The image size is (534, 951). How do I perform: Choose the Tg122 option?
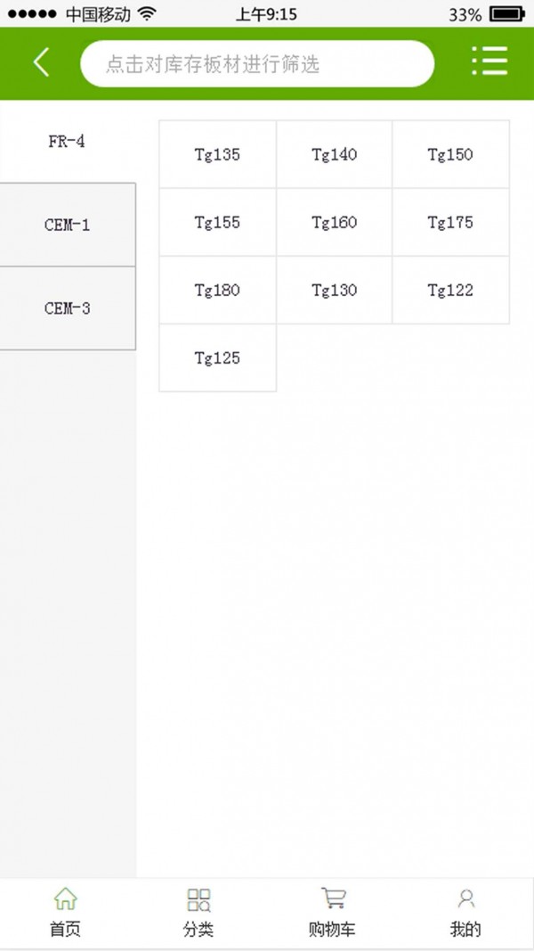(x=450, y=290)
